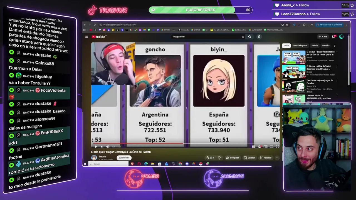Open Opera browser from the taskbar
Screen dimensions: 356x200
click(139, 164)
